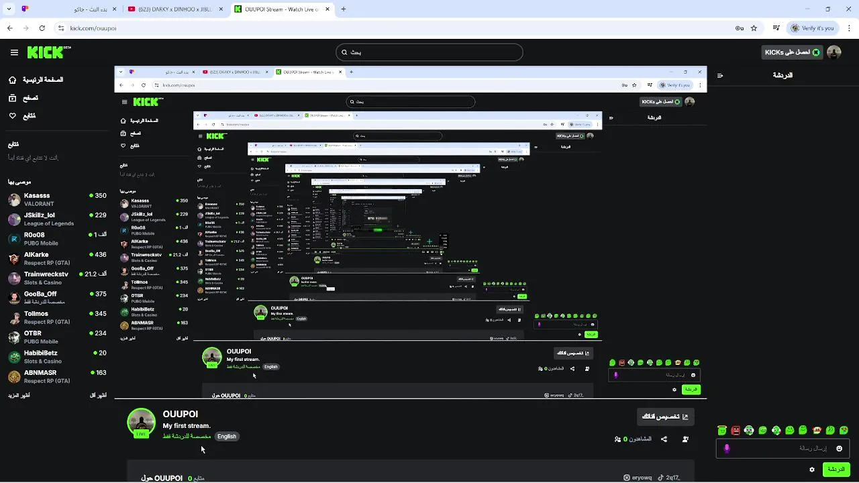Click the Verify it's you profile chip
The image size is (859, 483).
coord(813,28)
